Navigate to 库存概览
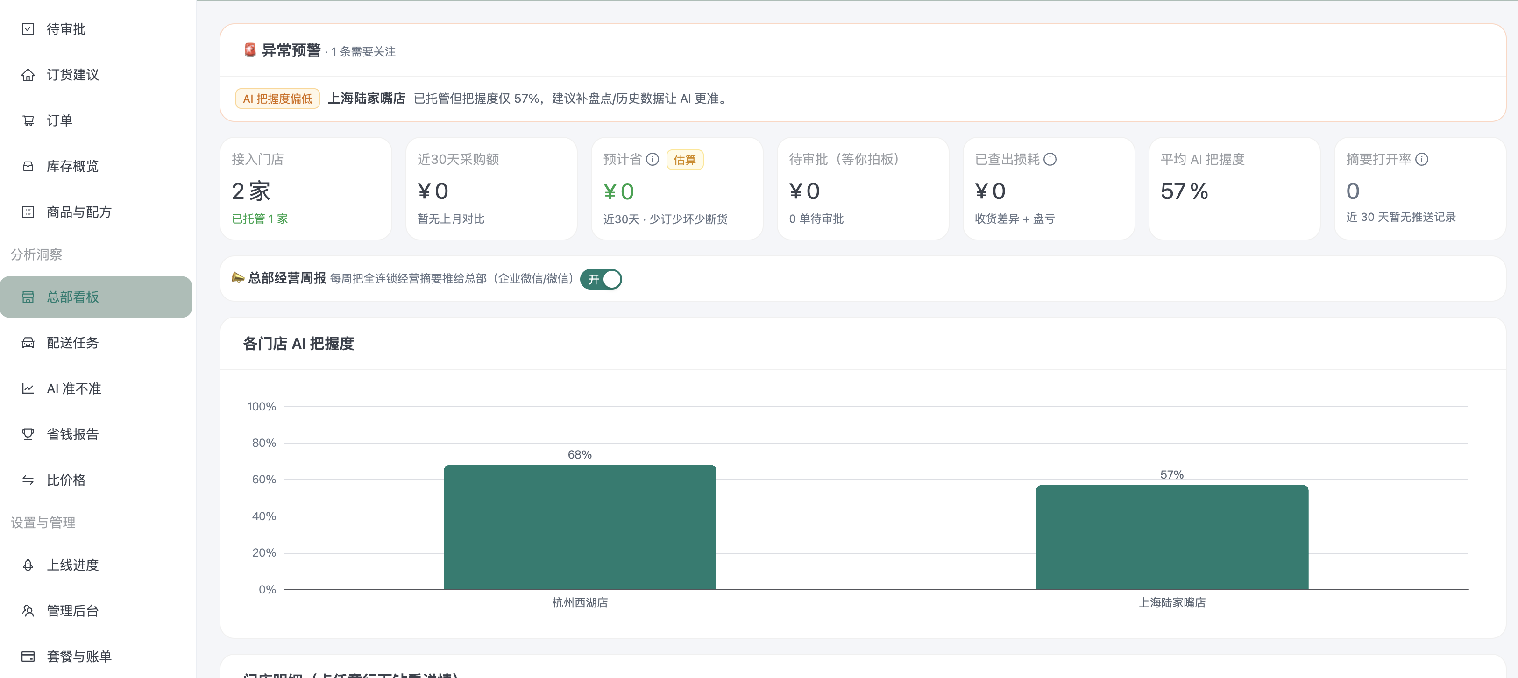The width and height of the screenshot is (1518, 678). click(x=96, y=166)
